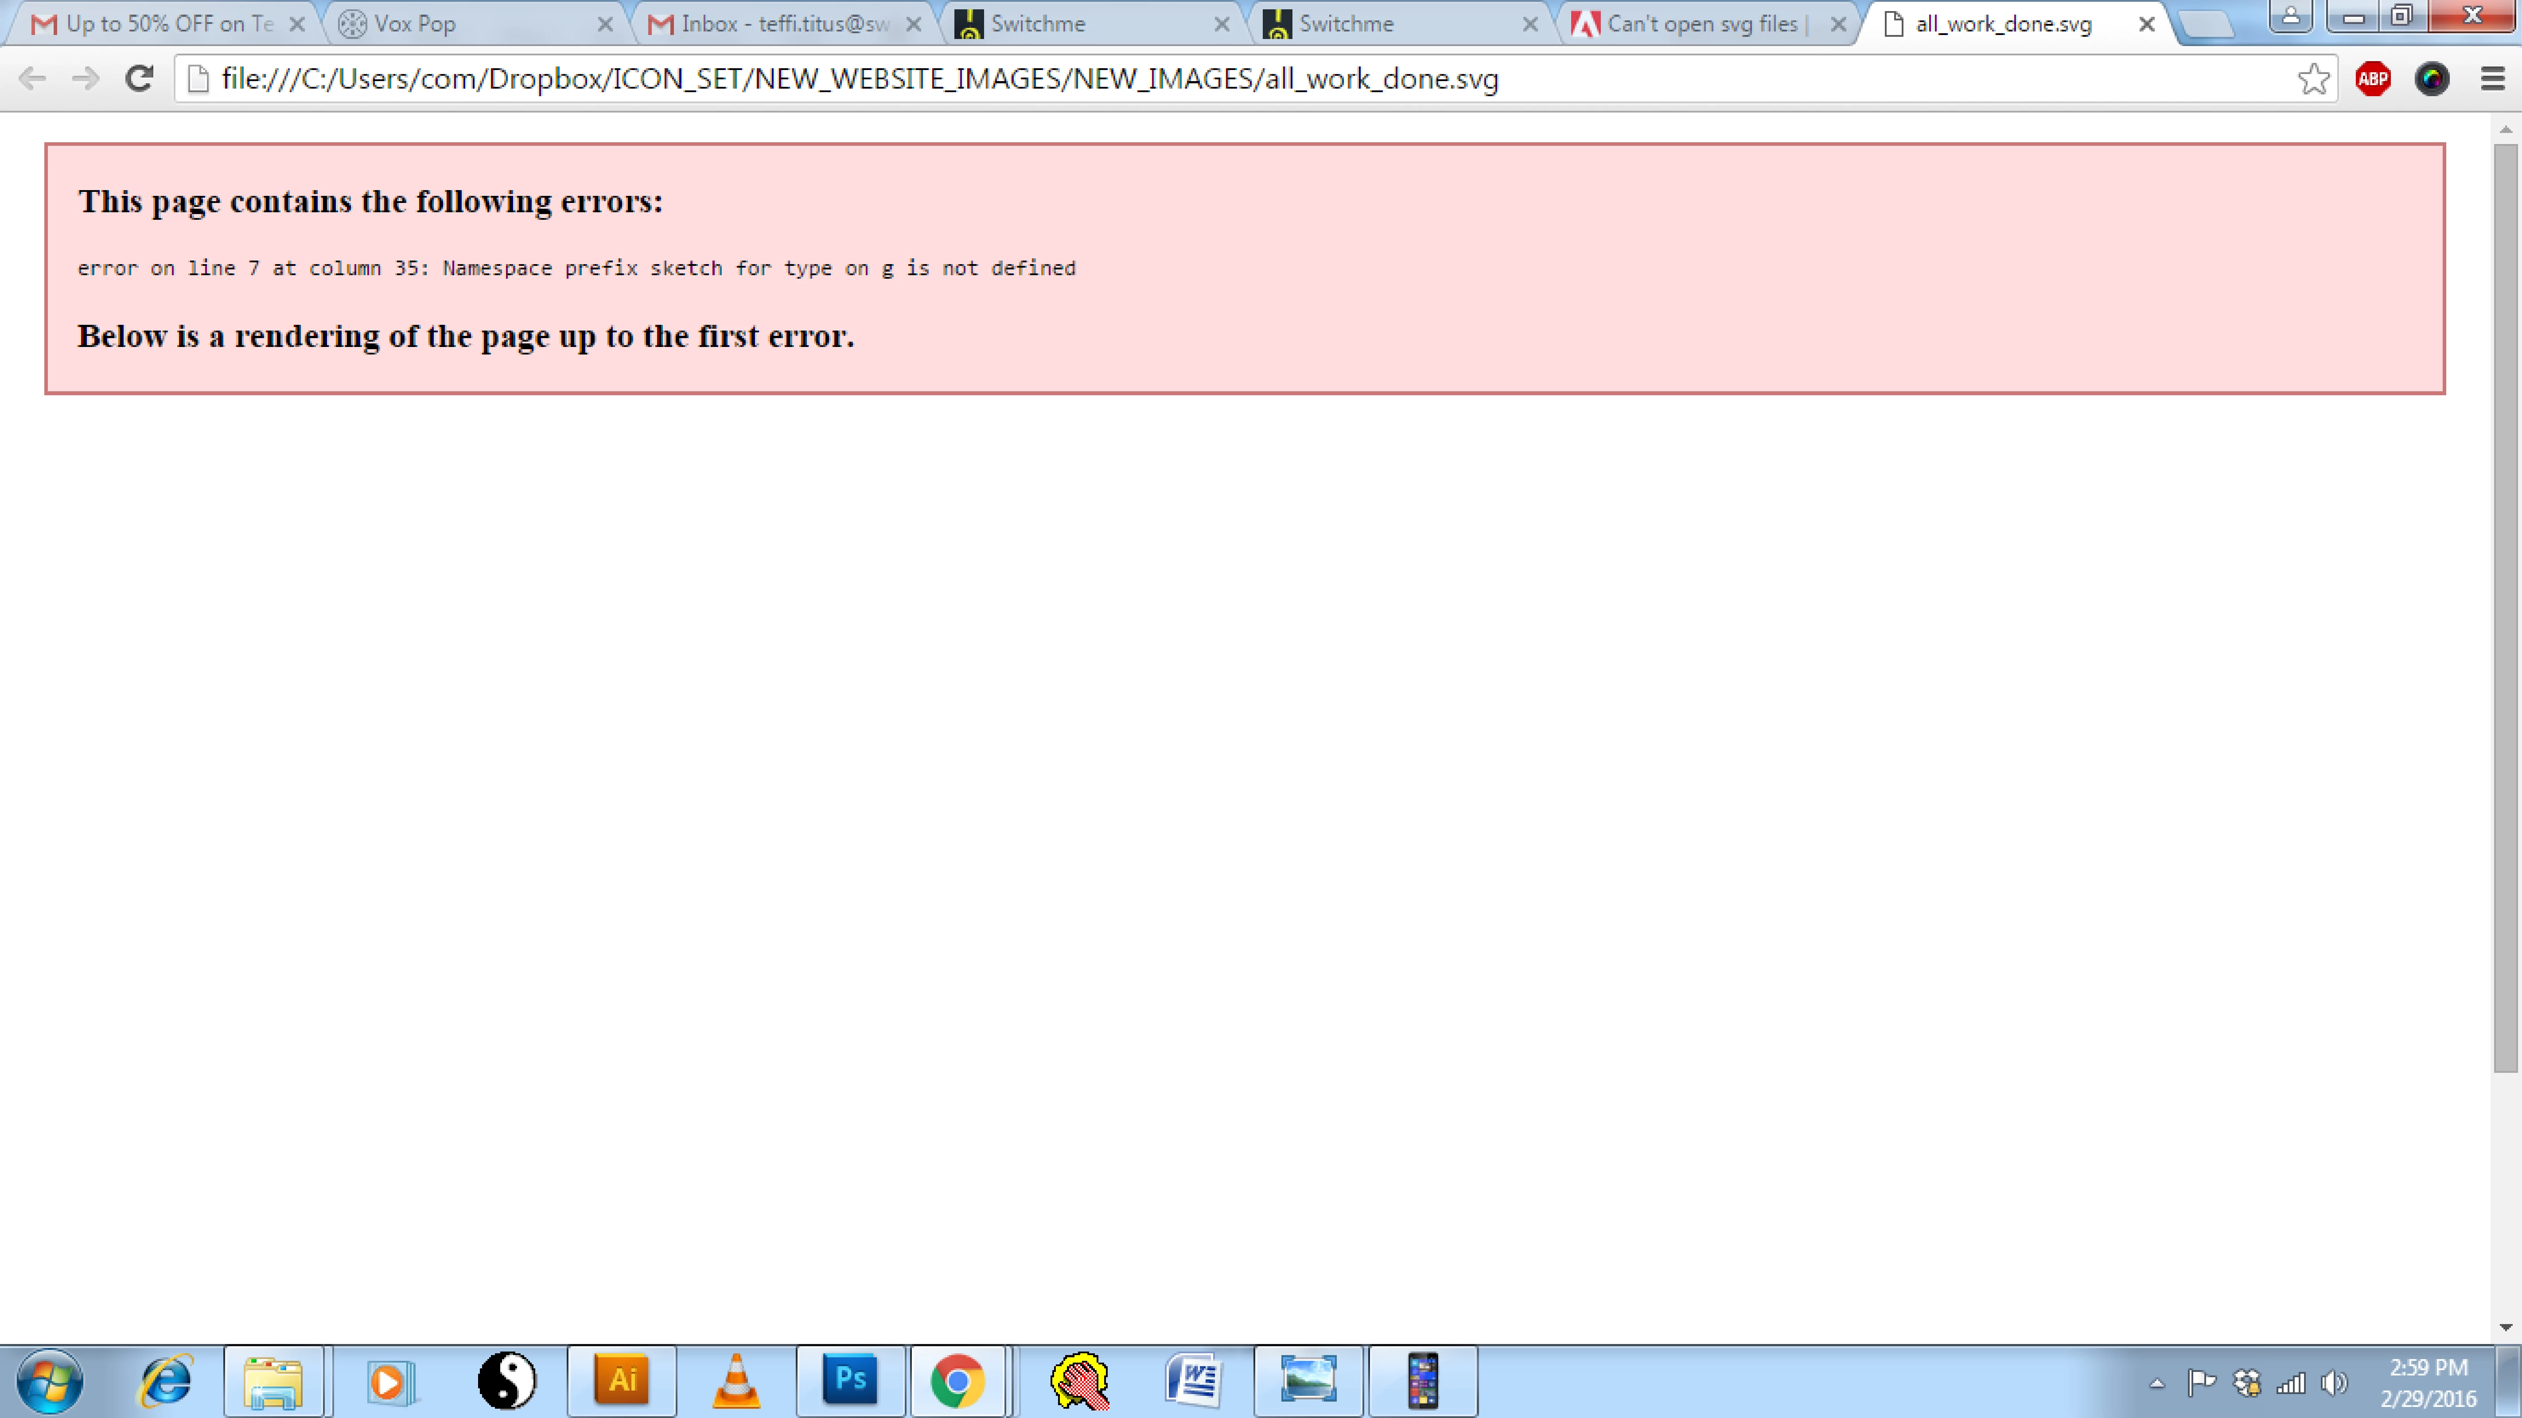
Task: Click the browser reload page icon
Action: point(139,78)
